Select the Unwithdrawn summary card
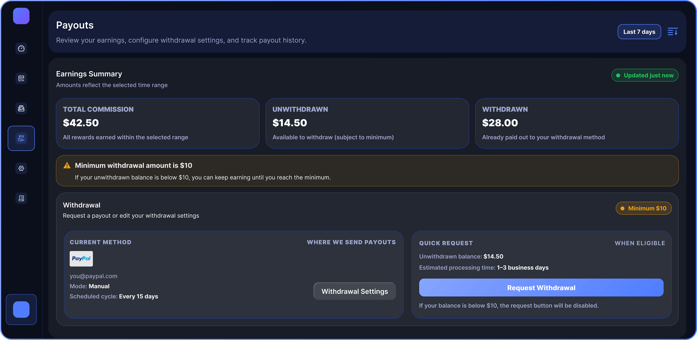This screenshot has height=340, width=697. (x=367, y=124)
